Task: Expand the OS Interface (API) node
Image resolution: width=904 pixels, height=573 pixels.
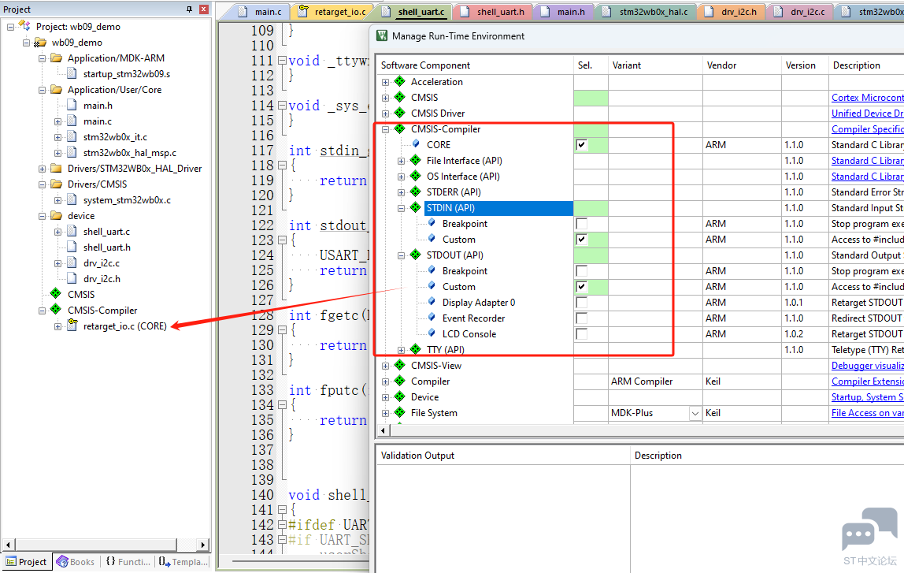Action: (402, 177)
